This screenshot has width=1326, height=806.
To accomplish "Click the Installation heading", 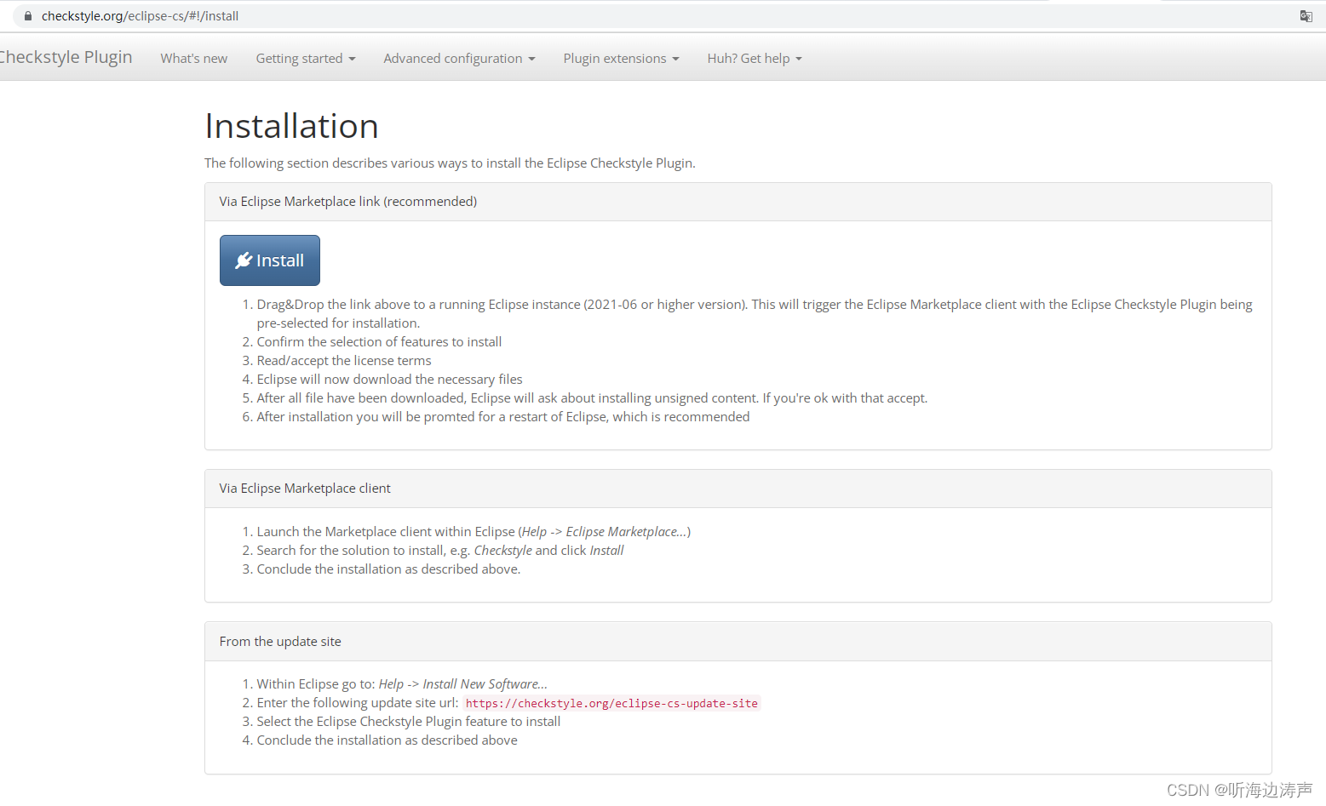I will click(x=291, y=126).
